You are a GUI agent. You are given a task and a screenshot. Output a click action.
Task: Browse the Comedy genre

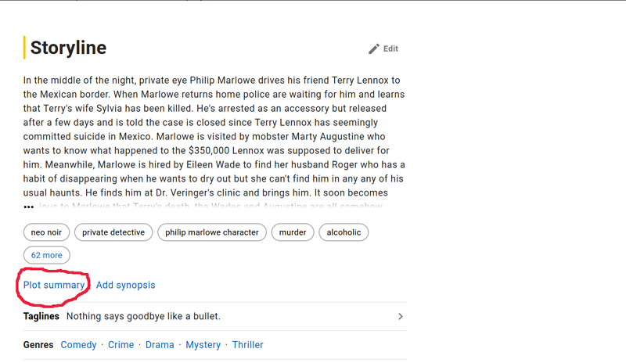point(79,345)
